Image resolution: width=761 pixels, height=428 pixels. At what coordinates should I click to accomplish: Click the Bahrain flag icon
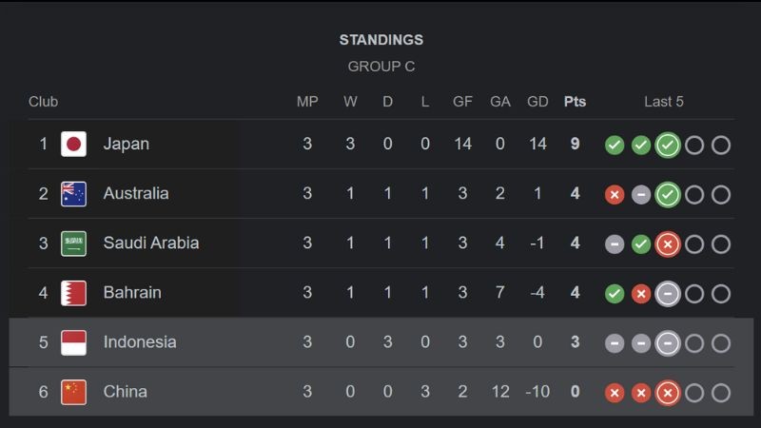74,293
